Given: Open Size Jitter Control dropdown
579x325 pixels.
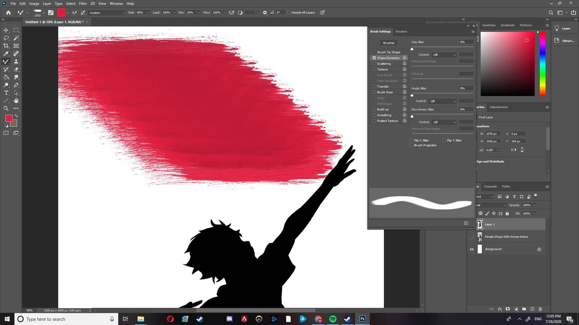Looking at the screenshot, I should (x=444, y=55).
